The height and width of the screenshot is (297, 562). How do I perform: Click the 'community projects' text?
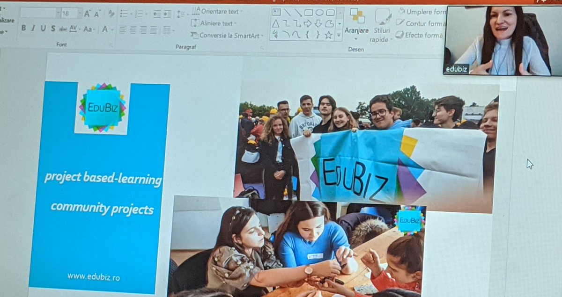102,207
